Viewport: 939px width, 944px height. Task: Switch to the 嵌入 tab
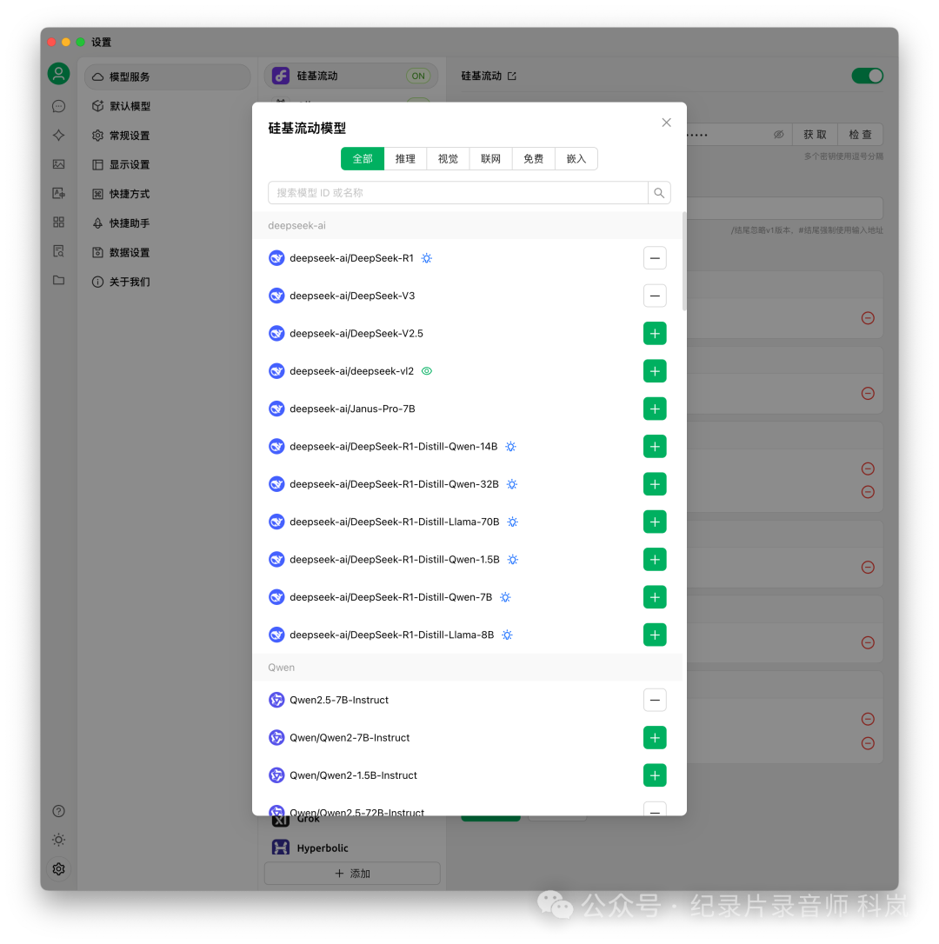(x=576, y=159)
